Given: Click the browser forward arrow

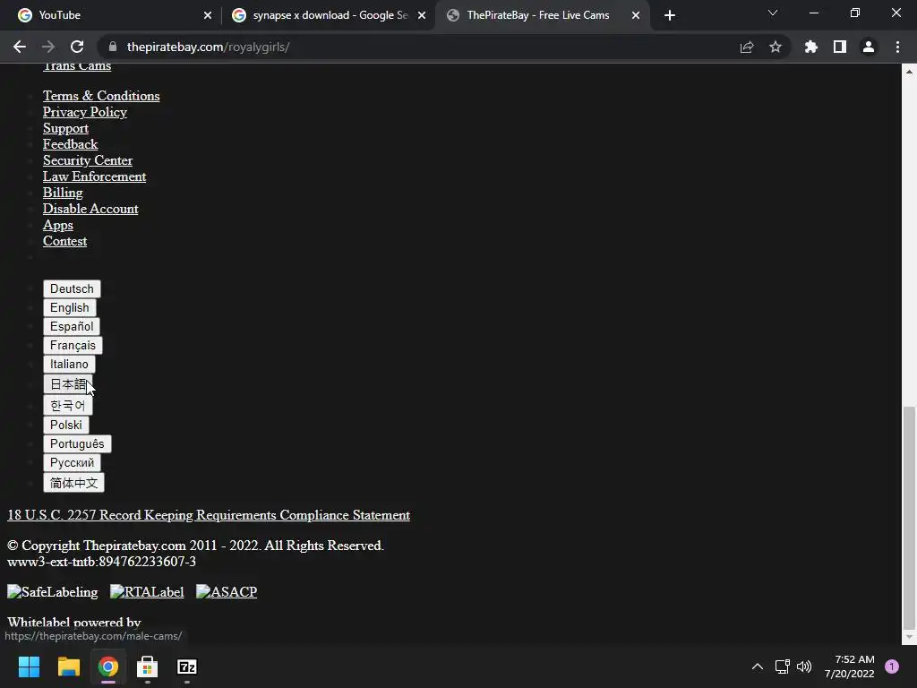Looking at the screenshot, I should click(48, 47).
